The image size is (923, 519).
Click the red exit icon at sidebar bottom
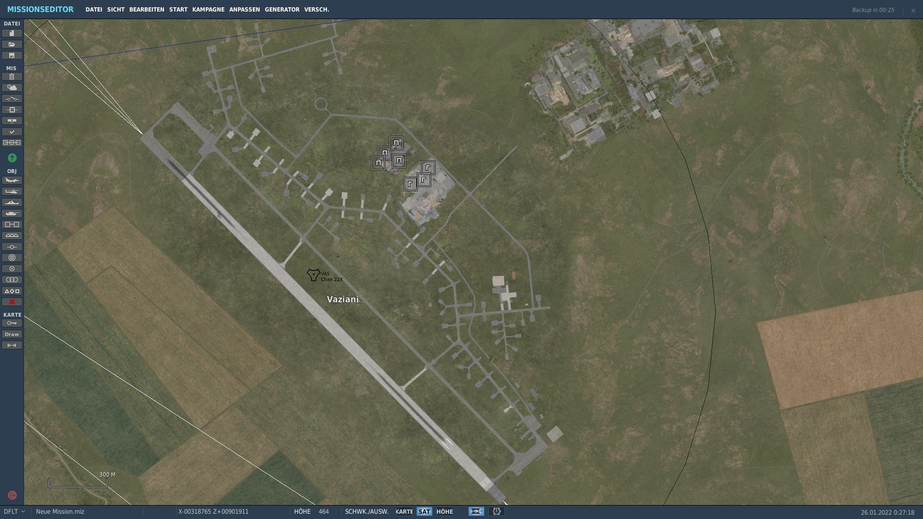tap(12, 495)
